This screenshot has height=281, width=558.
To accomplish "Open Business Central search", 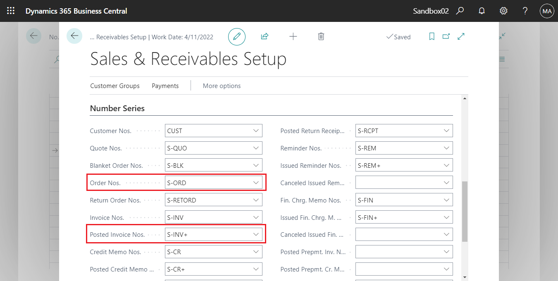I will click(460, 11).
